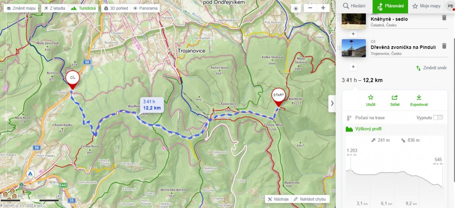This screenshot has height=208, width=455.
Task: Click the locate-me compass icon
Action: pyautogui.click(x=296, y=8)
